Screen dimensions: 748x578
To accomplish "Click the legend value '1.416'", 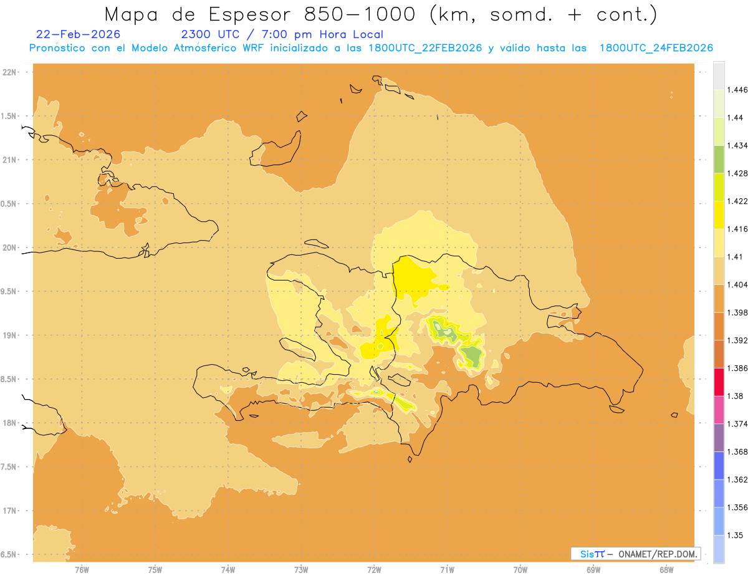I will [737, 229].
